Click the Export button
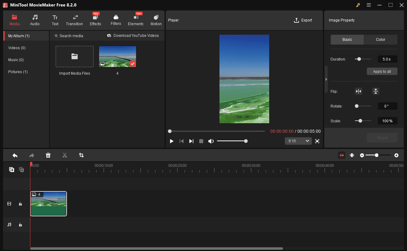The width and height of the screenshot is (407, 251). [x=303, y=20]
